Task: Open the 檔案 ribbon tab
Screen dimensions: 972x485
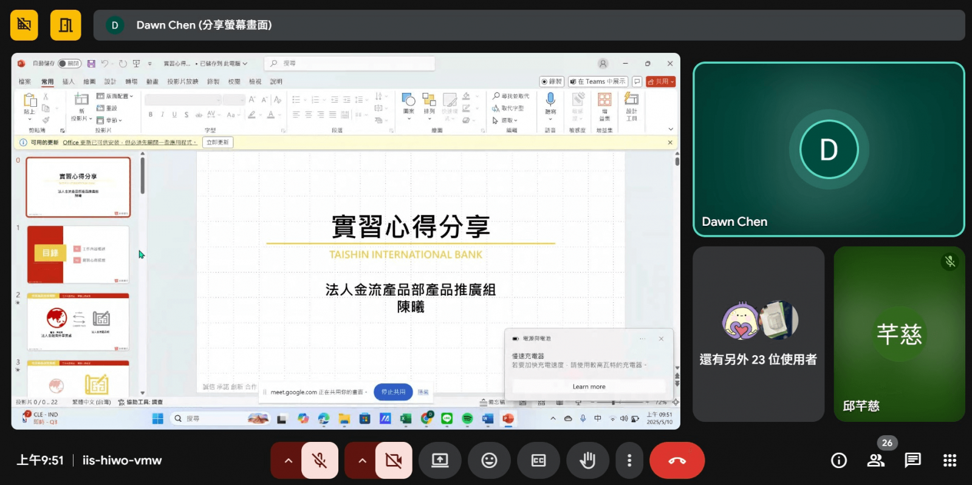Action: [x=25, y=81]
